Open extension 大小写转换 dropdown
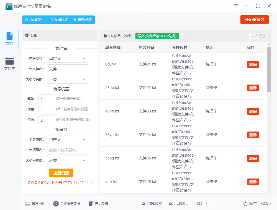This screenshot has width=277, height=210. 68,161
